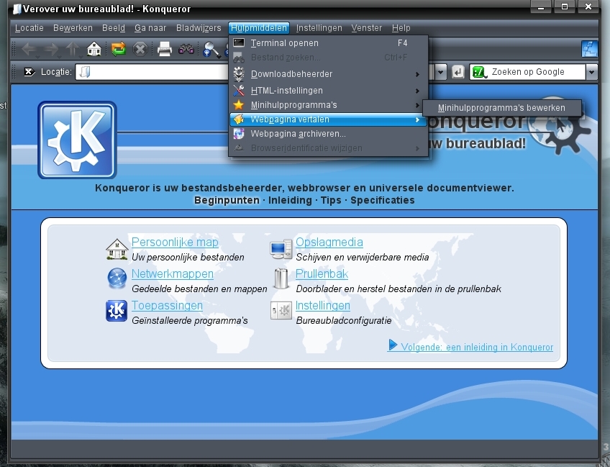
Task: Click the animated KDE throbber icon top right
Action: [589, 49]
